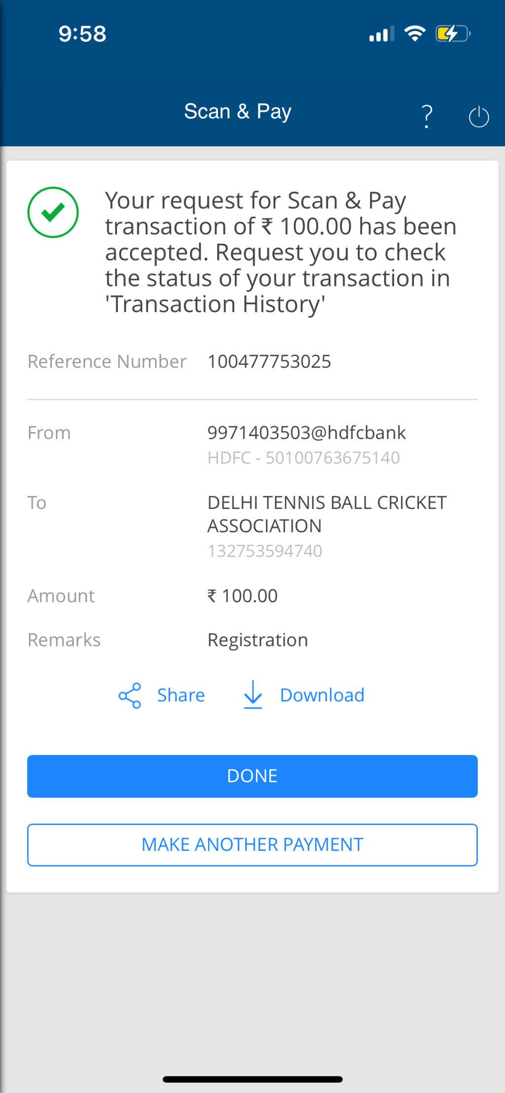This screenshot has height=1093, width=505.
Task: Tap the Scan & Pay header title
Action: (x=238, y=111)
